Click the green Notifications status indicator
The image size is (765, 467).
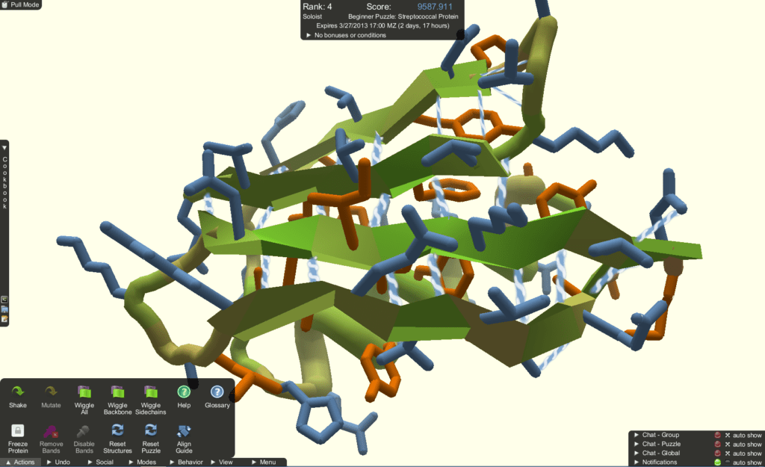719,462
